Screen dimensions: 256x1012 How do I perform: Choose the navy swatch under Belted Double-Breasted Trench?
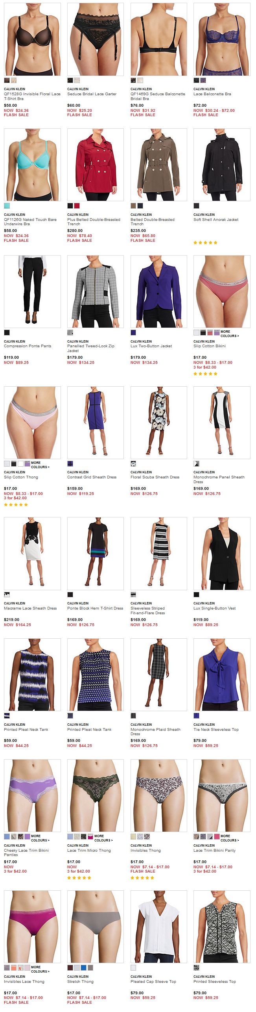click(x=140, y=206)
